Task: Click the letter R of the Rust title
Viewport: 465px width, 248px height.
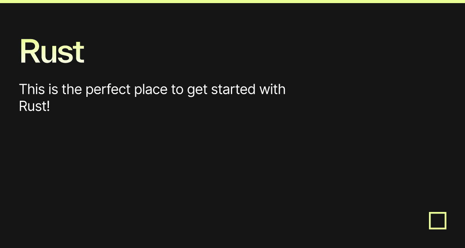Action: [x=28, y=52]
